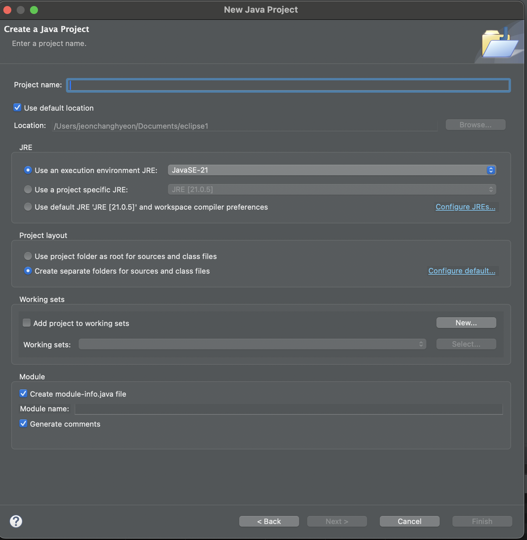Open the Working sets combo box
Viewport: 527px width, 540px height.
252,344
